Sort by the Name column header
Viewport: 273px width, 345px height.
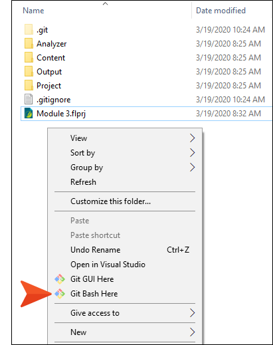click(33, 11)
